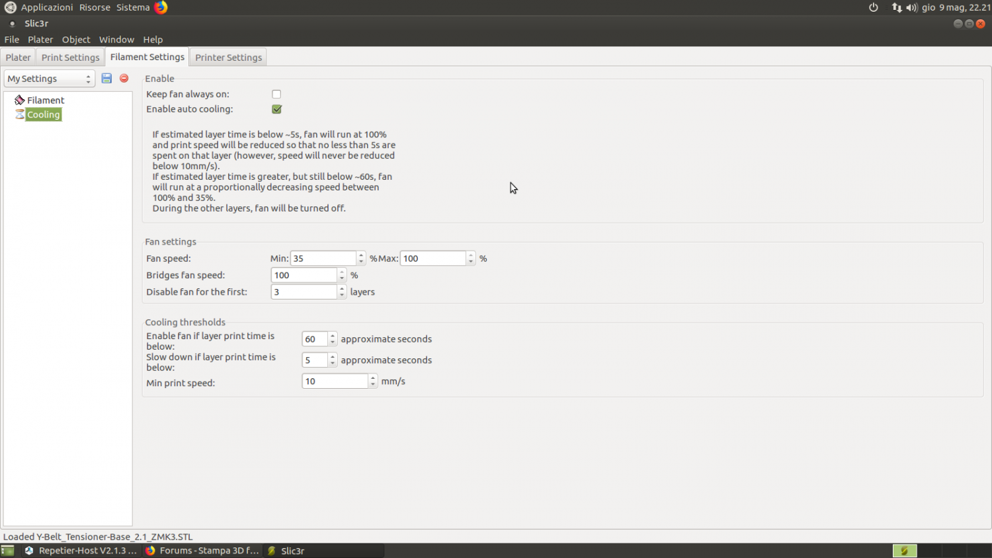Click the green tray icon in bottom panel
This screenshot has height=558, width=992.
coord(905,551)
